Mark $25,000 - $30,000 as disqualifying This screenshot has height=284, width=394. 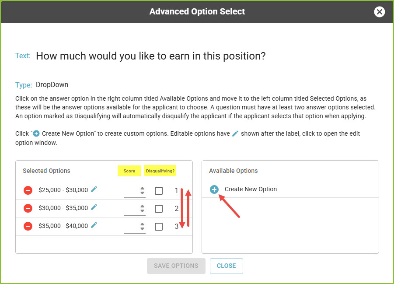[x=159, y=191]
